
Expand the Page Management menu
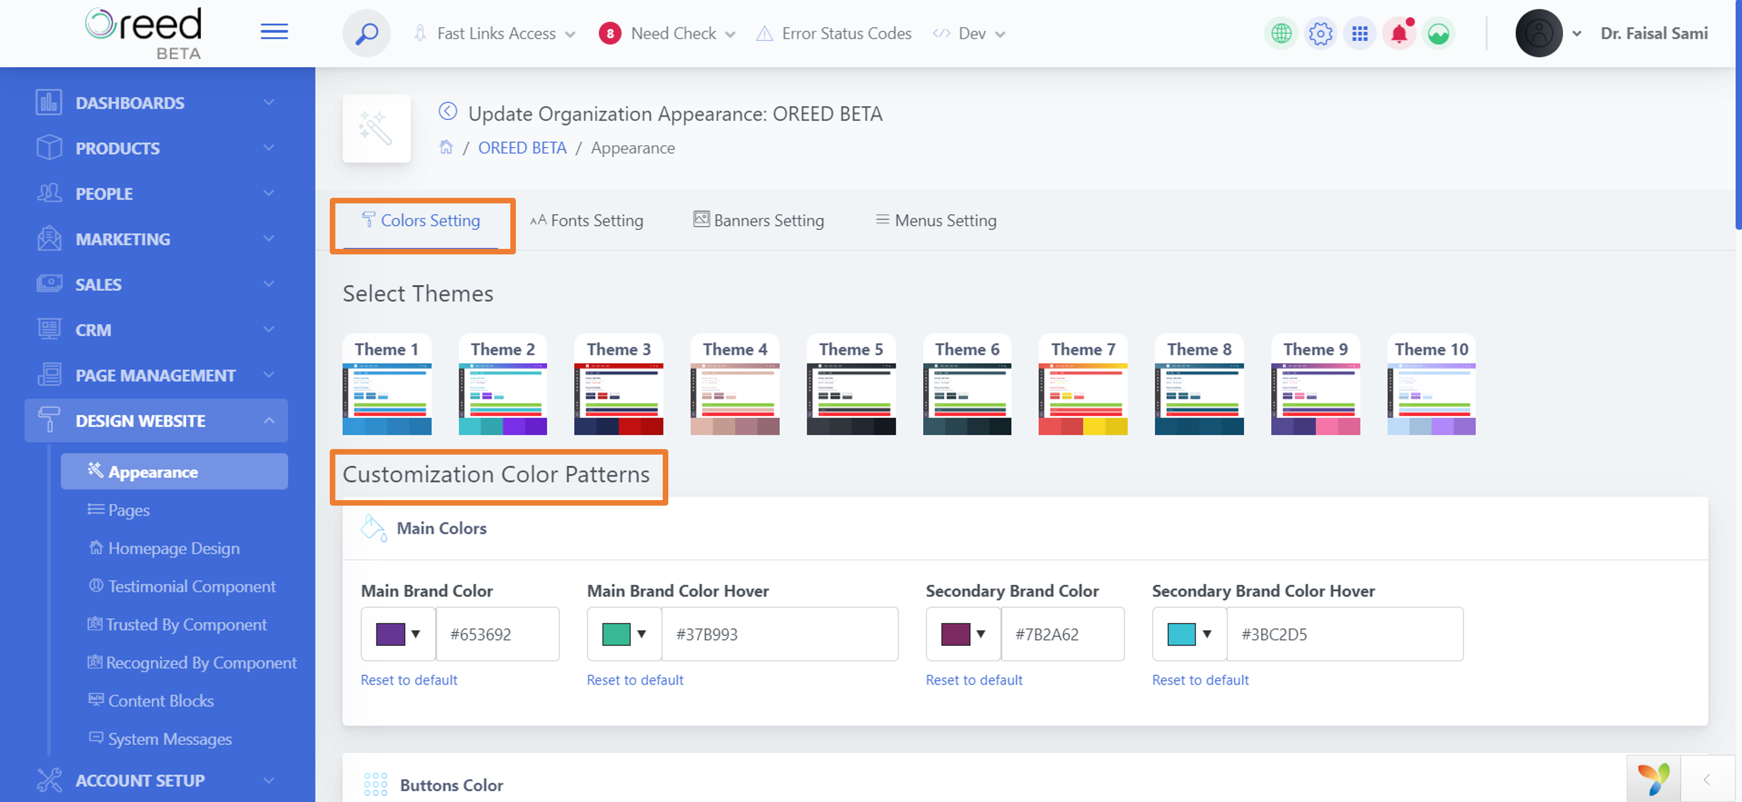coord(268,375)
